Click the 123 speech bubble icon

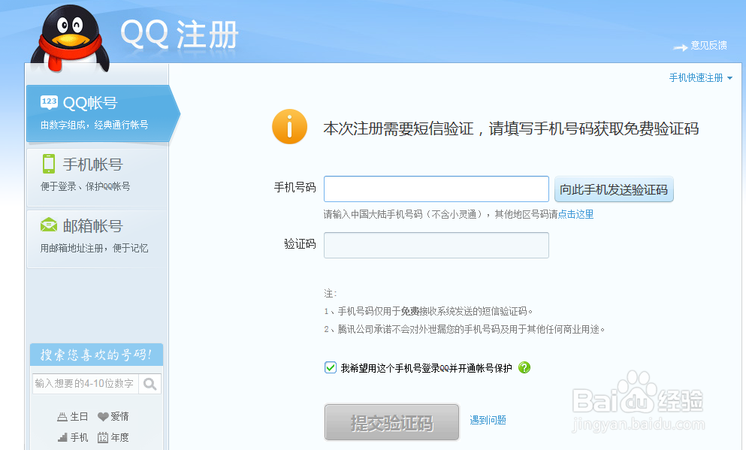(49, 102)
